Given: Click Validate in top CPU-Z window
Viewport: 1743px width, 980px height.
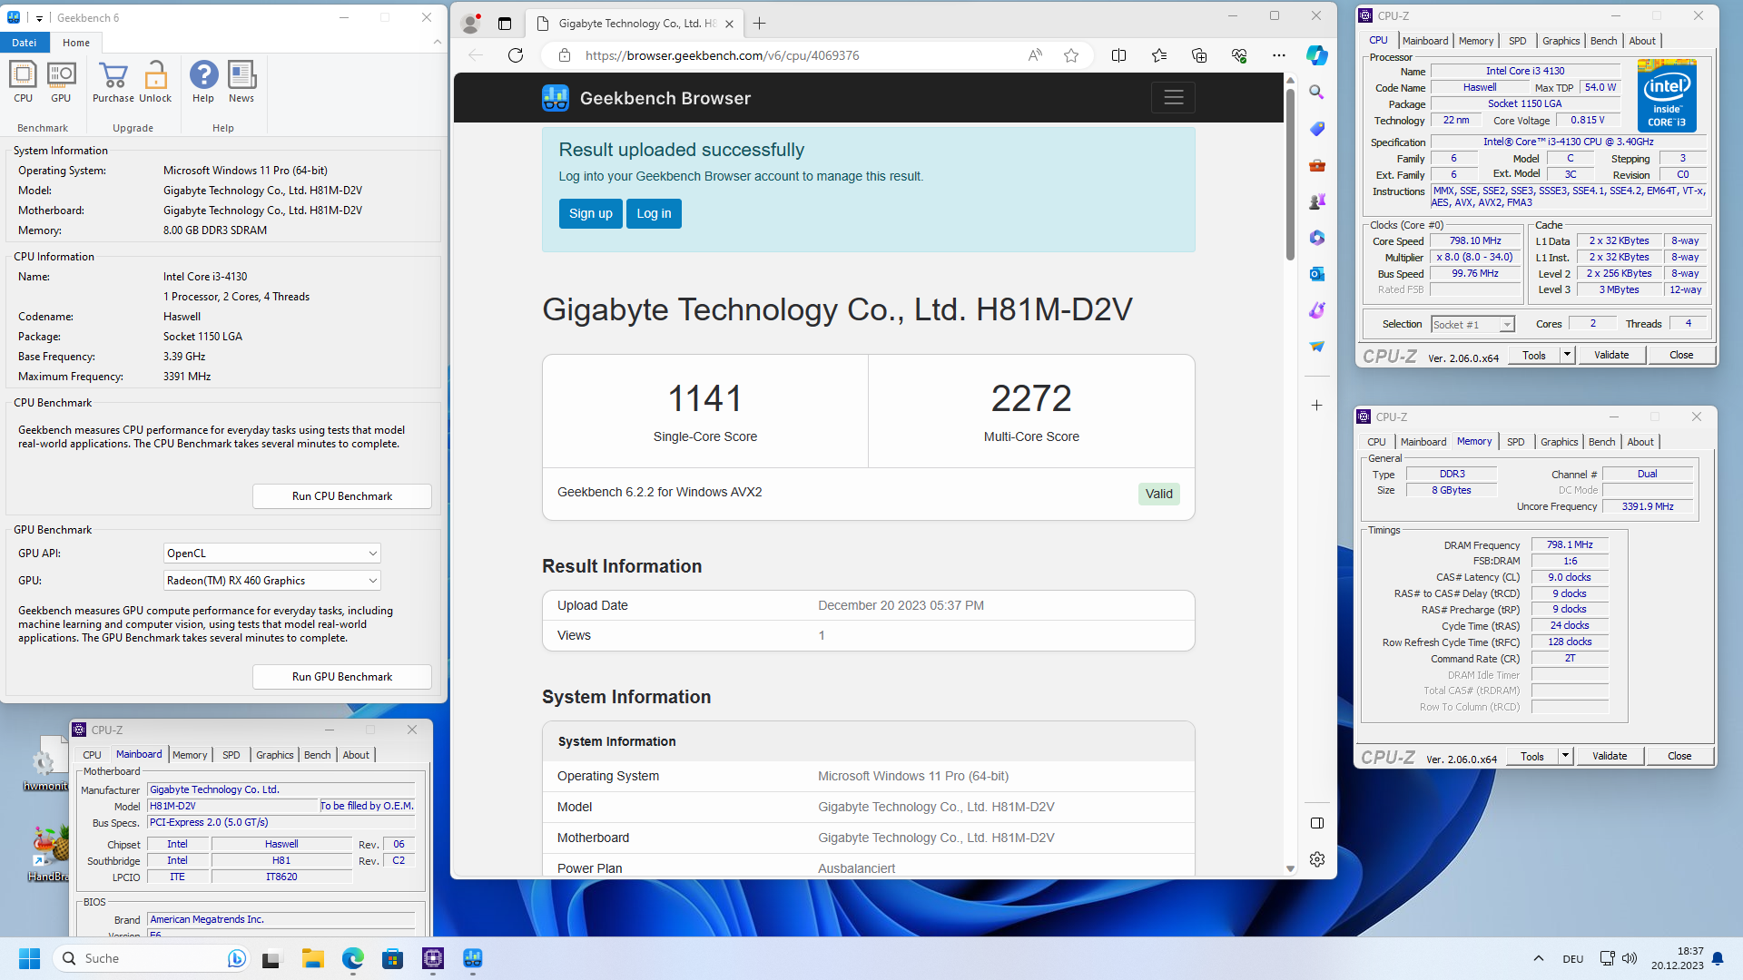Looking at the screenshot, I should click(x=1611, y=355).
